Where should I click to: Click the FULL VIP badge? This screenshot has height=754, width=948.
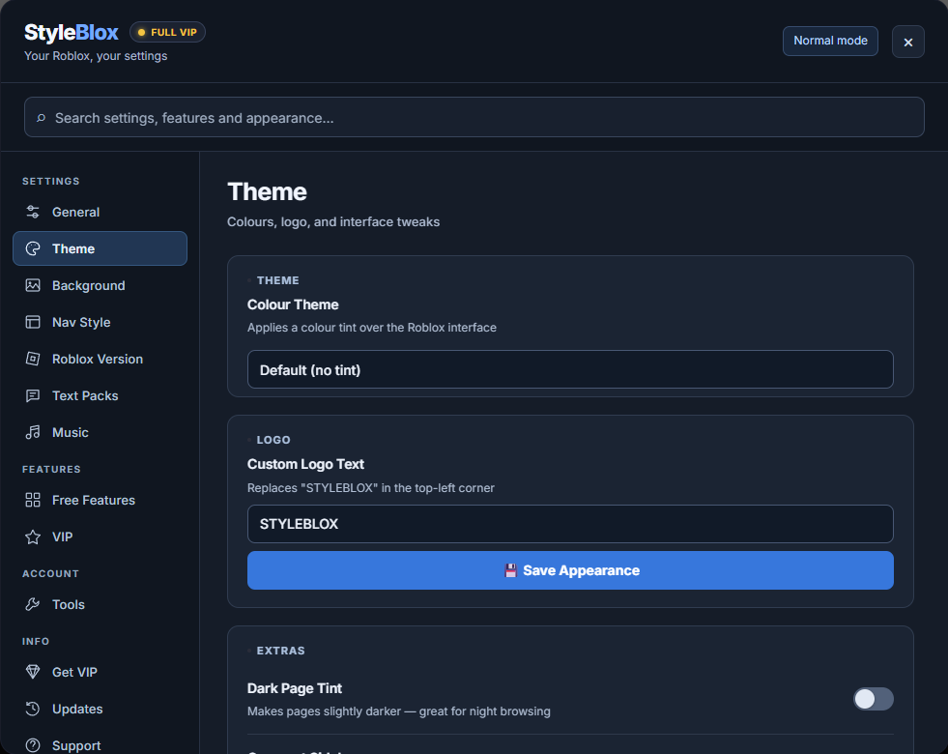pos(167,32)
